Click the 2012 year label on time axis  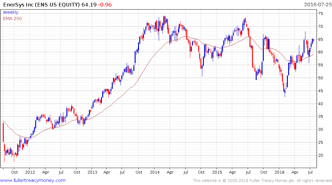pos(30,172)
